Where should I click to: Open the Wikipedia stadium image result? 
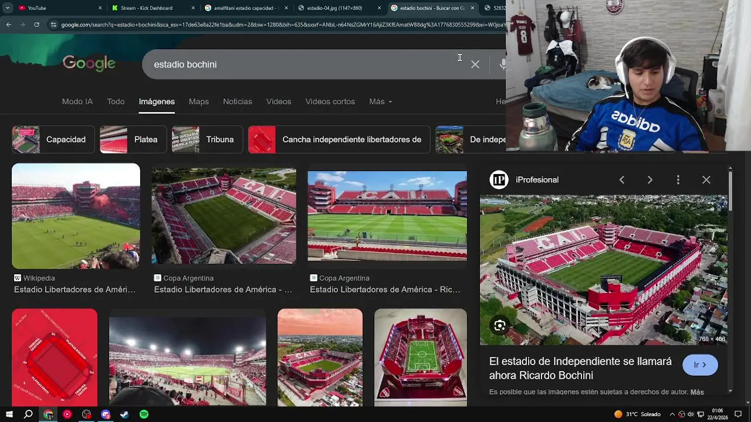(x=76, y=216)
